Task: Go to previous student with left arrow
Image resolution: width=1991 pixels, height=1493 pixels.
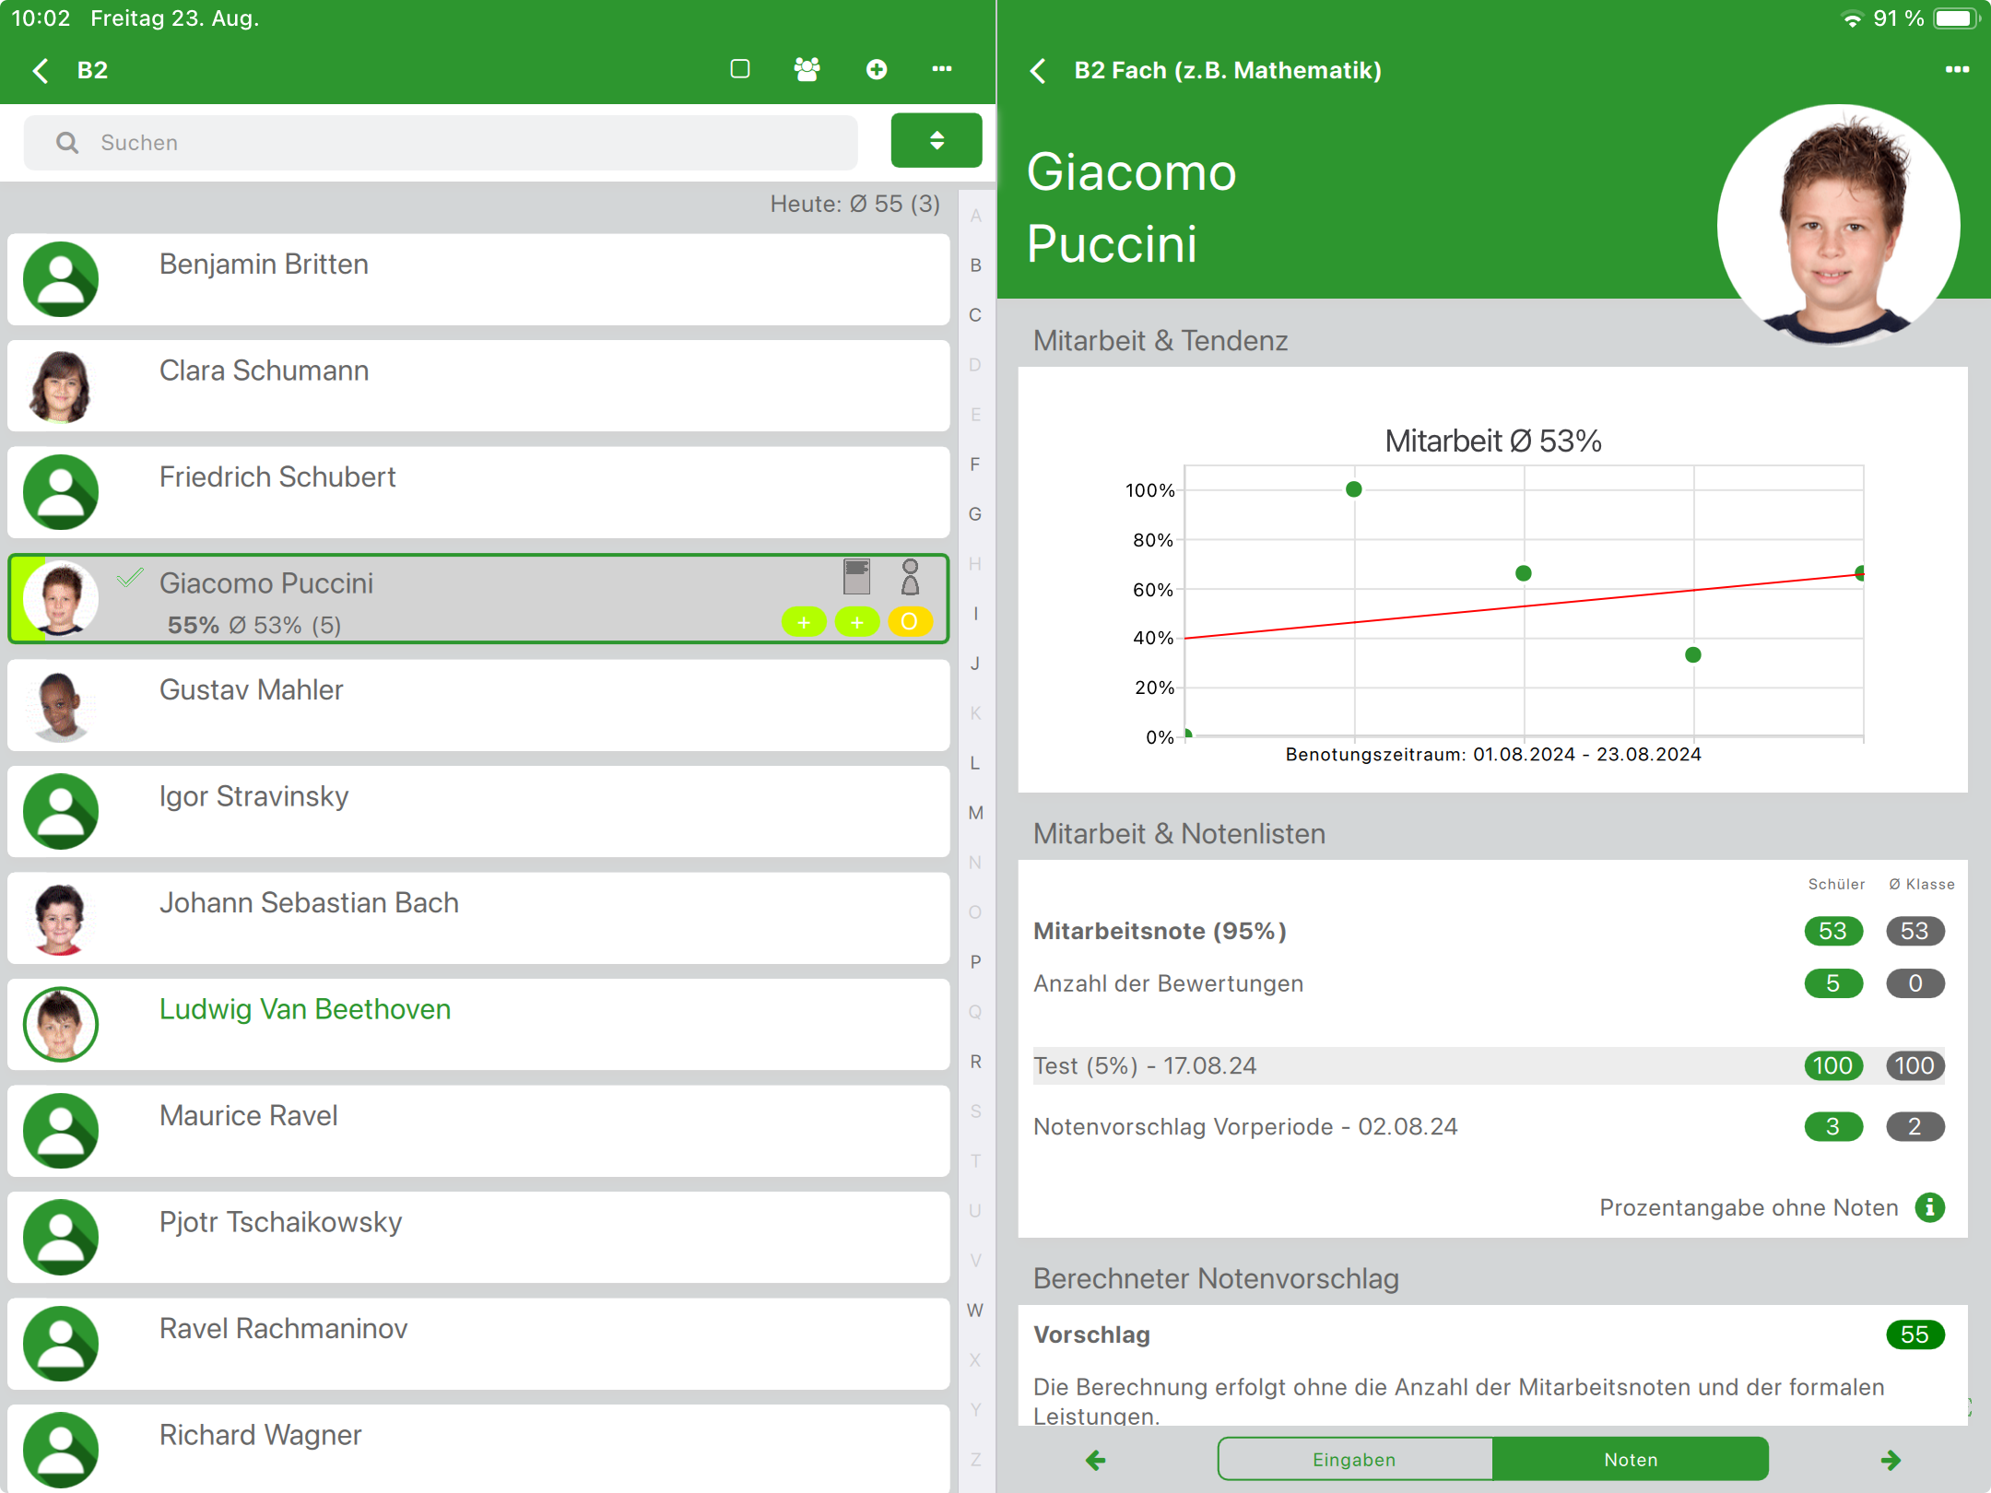Action: [1095, 1460]
